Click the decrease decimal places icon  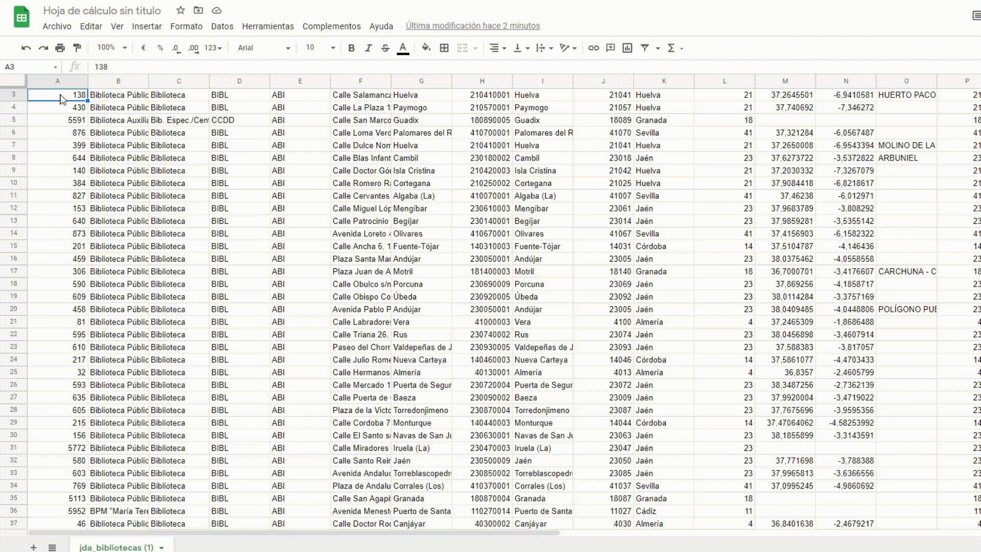(x=176, y=48)
